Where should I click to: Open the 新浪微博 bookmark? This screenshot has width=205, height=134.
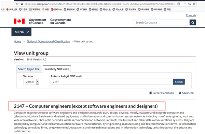pos(69,10)
